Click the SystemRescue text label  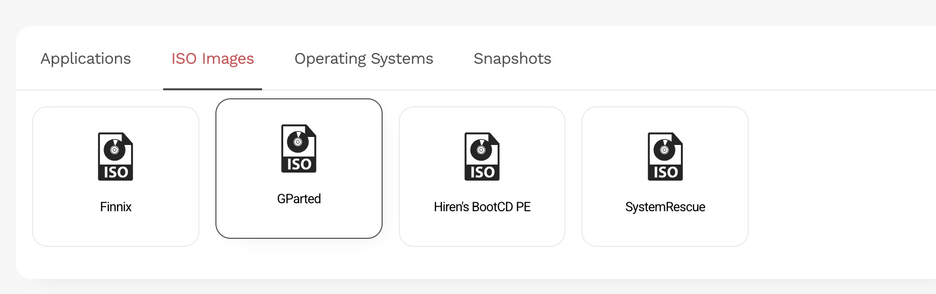(665, 207)
